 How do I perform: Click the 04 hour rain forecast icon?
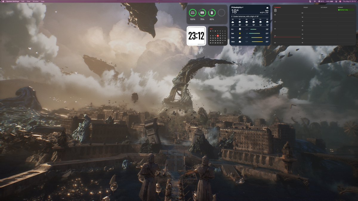(260, 22)
